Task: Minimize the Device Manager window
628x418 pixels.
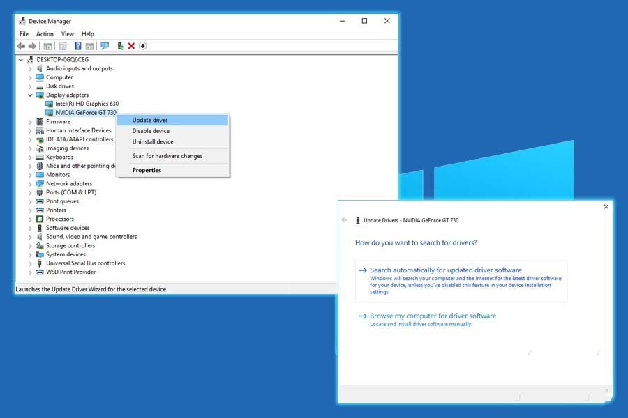Action: coord(343,21)
